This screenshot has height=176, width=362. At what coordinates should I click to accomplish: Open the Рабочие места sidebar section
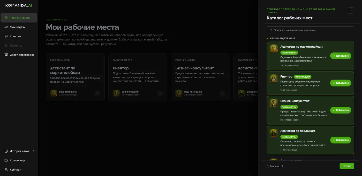coord(19,18)
